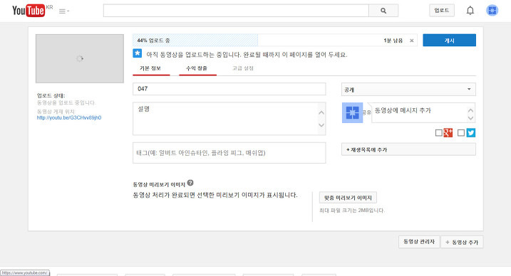Viewport: 511px width, 276px height.
Task: Enable the Twitter share checkbox
Action: 461,132
